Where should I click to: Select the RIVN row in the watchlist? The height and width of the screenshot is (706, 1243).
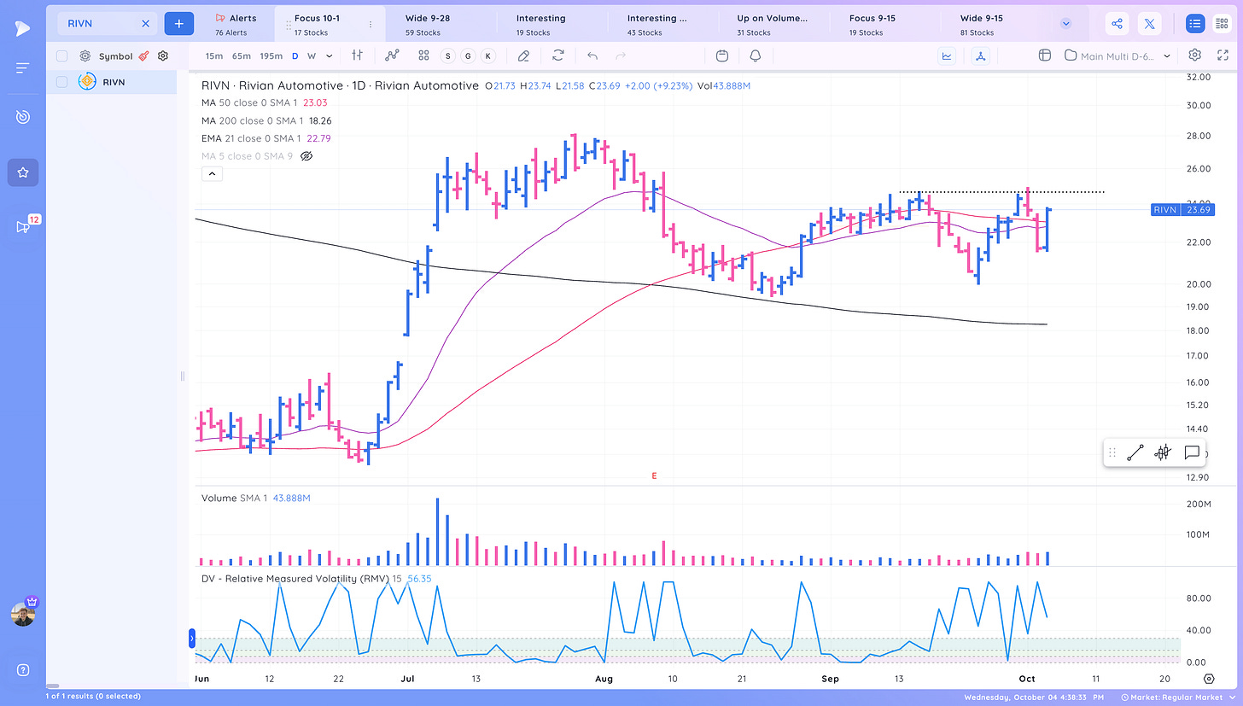[111, 82]
